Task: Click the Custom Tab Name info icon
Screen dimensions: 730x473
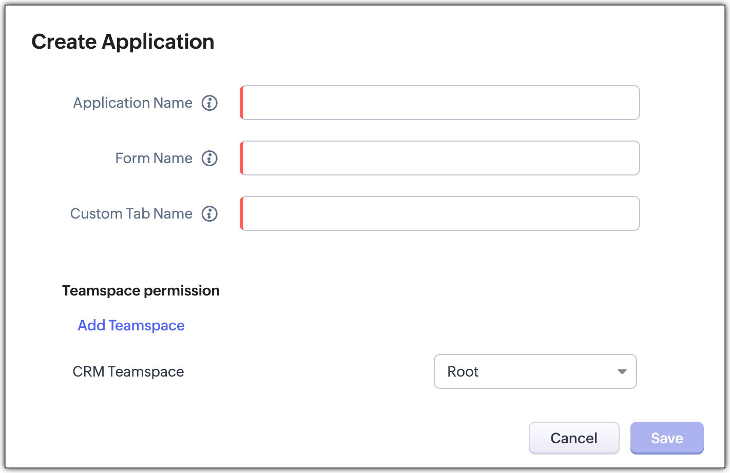Action: click(209, 213)
